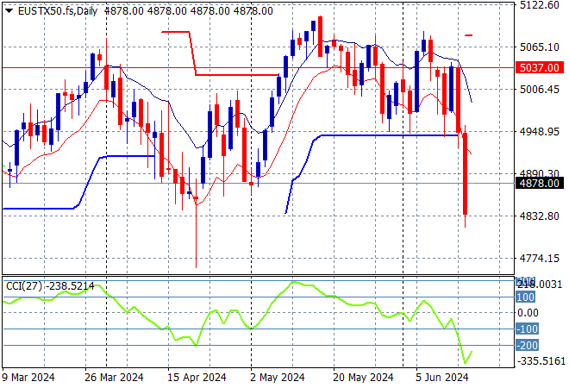Select the 26 Mar 2024 date marker
The image size is (569, 388).
coord(114,378)
